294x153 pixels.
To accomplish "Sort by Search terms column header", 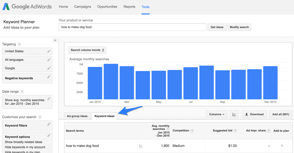I will pyautogui.click(x=75, y=131).
